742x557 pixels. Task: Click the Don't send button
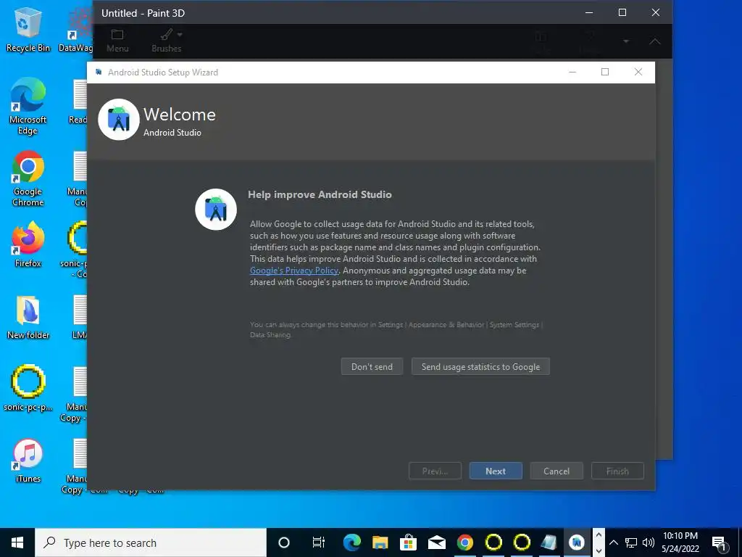coord(372,366)
